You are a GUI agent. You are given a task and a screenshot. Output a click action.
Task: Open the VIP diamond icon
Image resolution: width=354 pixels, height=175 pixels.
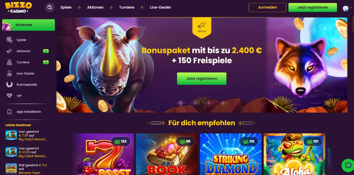(10, 96)
